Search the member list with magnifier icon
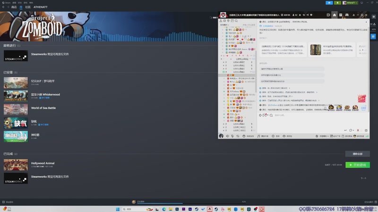378x212 pixels. pos(236,21)
